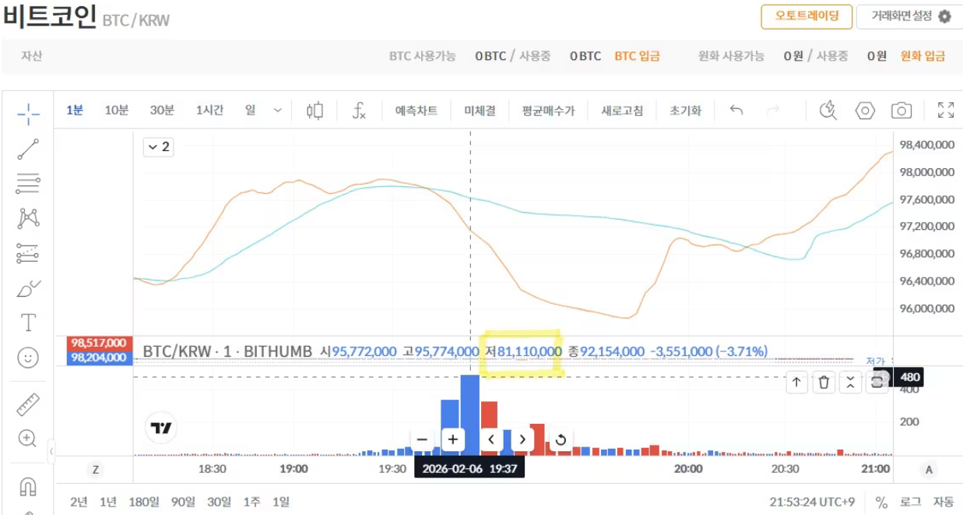
Task: Open the ruler measure tool
Action: pyautogui.click(x=28, y=404)
